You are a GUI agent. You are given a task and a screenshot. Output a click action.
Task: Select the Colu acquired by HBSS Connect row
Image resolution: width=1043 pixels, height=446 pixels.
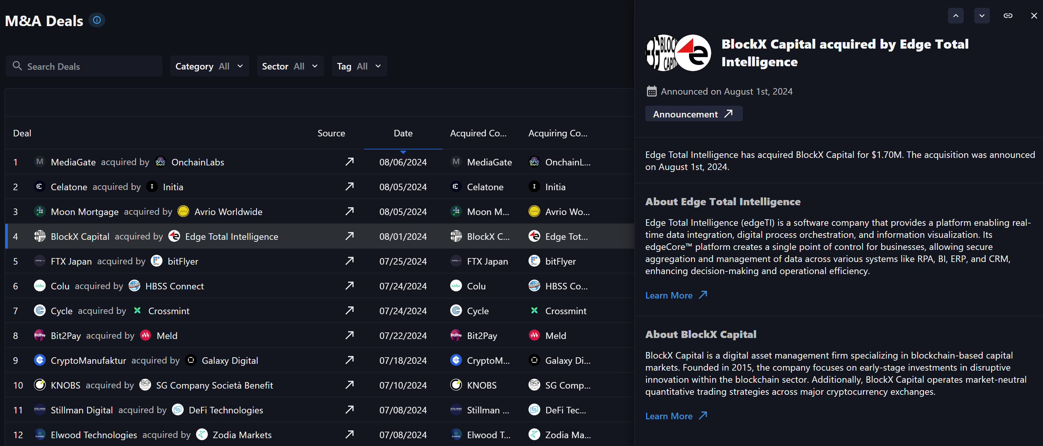click(x=319, y=285)
